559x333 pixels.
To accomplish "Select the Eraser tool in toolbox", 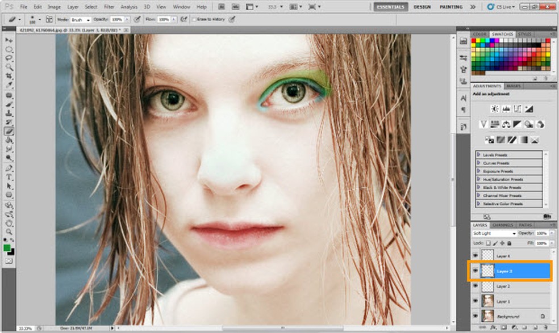I will [x=9, y=131].
